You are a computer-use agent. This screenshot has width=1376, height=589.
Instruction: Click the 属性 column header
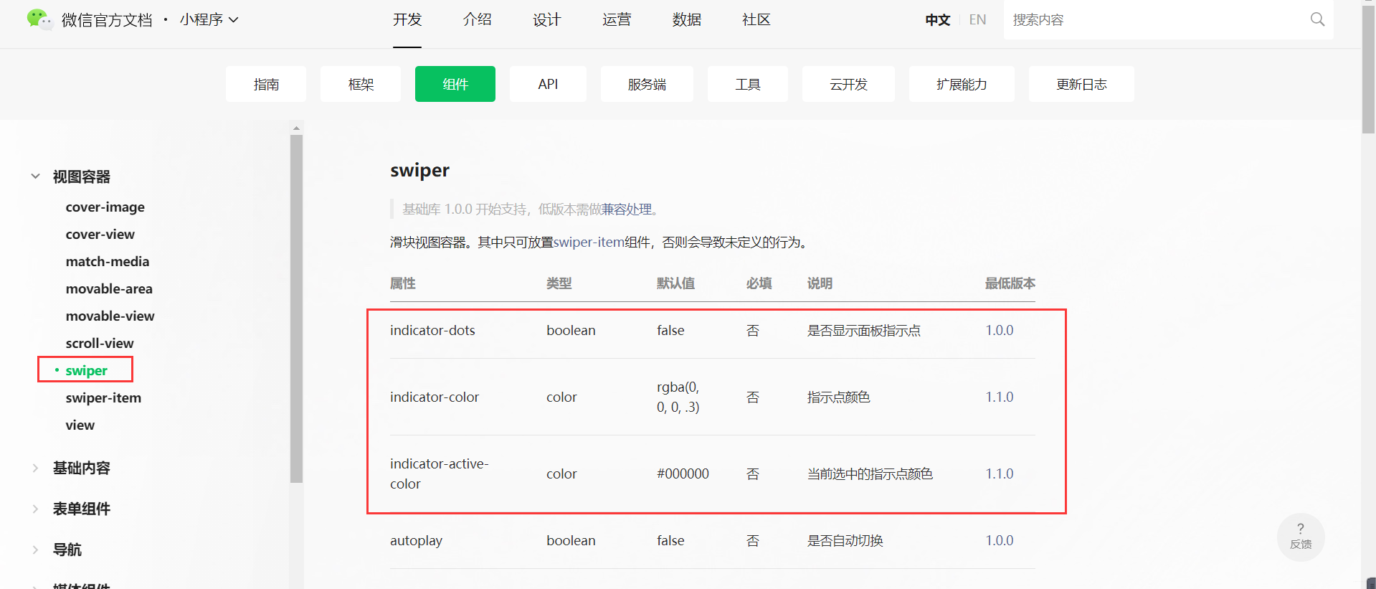pyautogui.click(x=402, y=283)
